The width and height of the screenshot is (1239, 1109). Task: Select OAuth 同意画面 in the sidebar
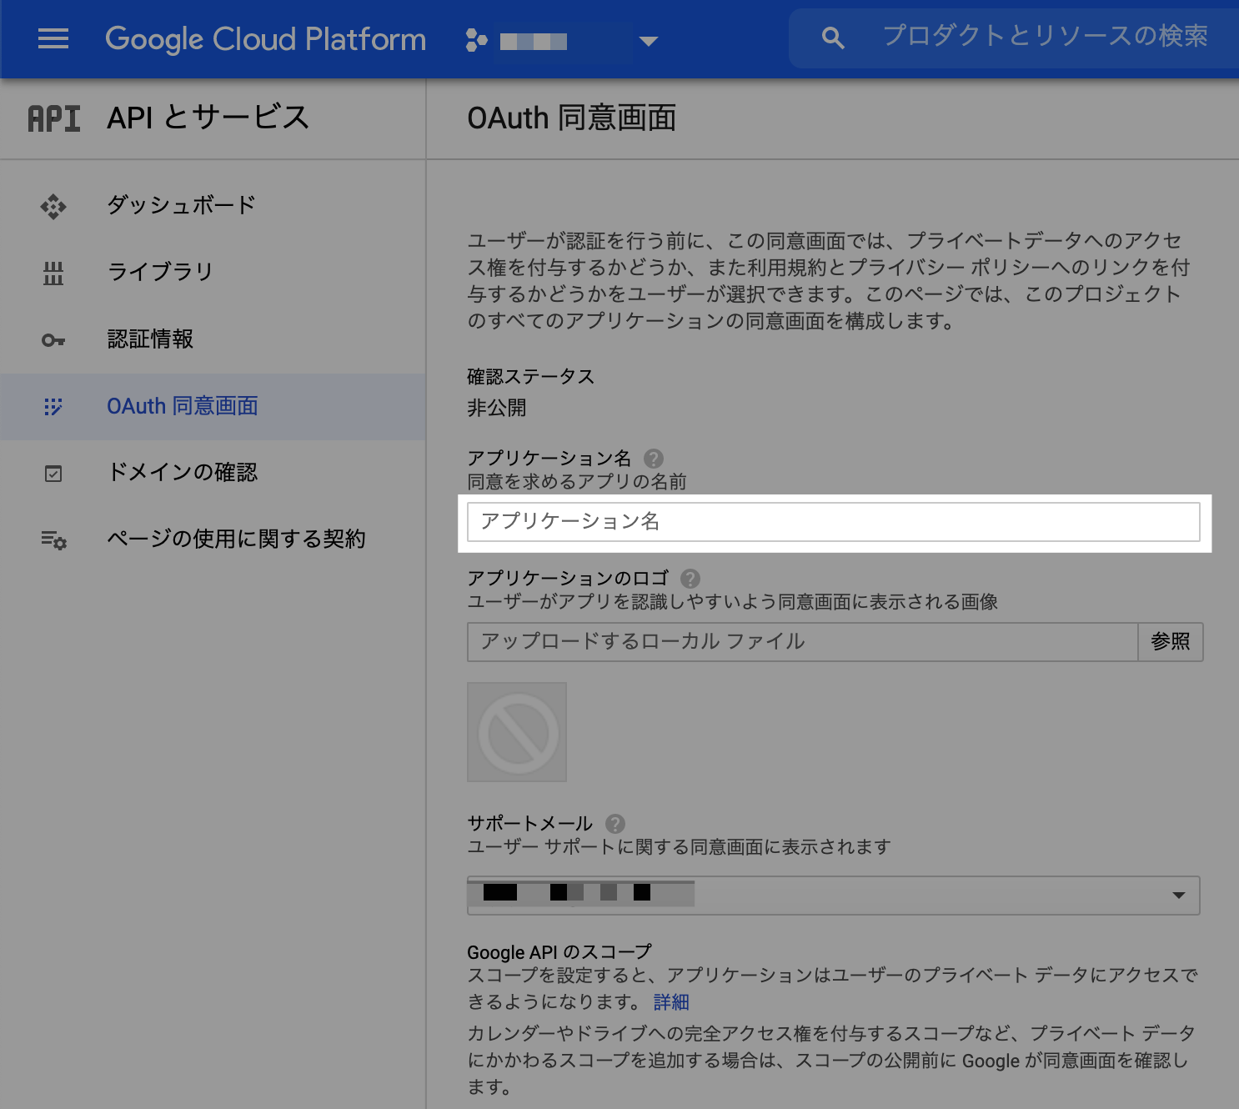pos(213,407)
